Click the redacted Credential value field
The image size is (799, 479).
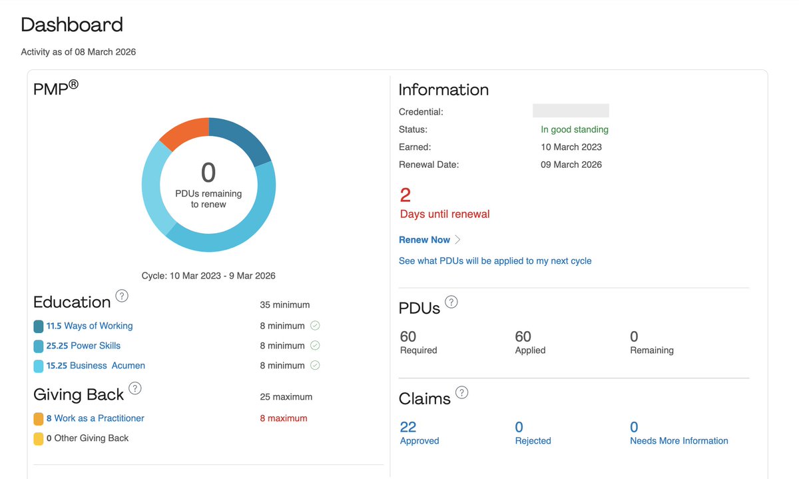[571, 111]
